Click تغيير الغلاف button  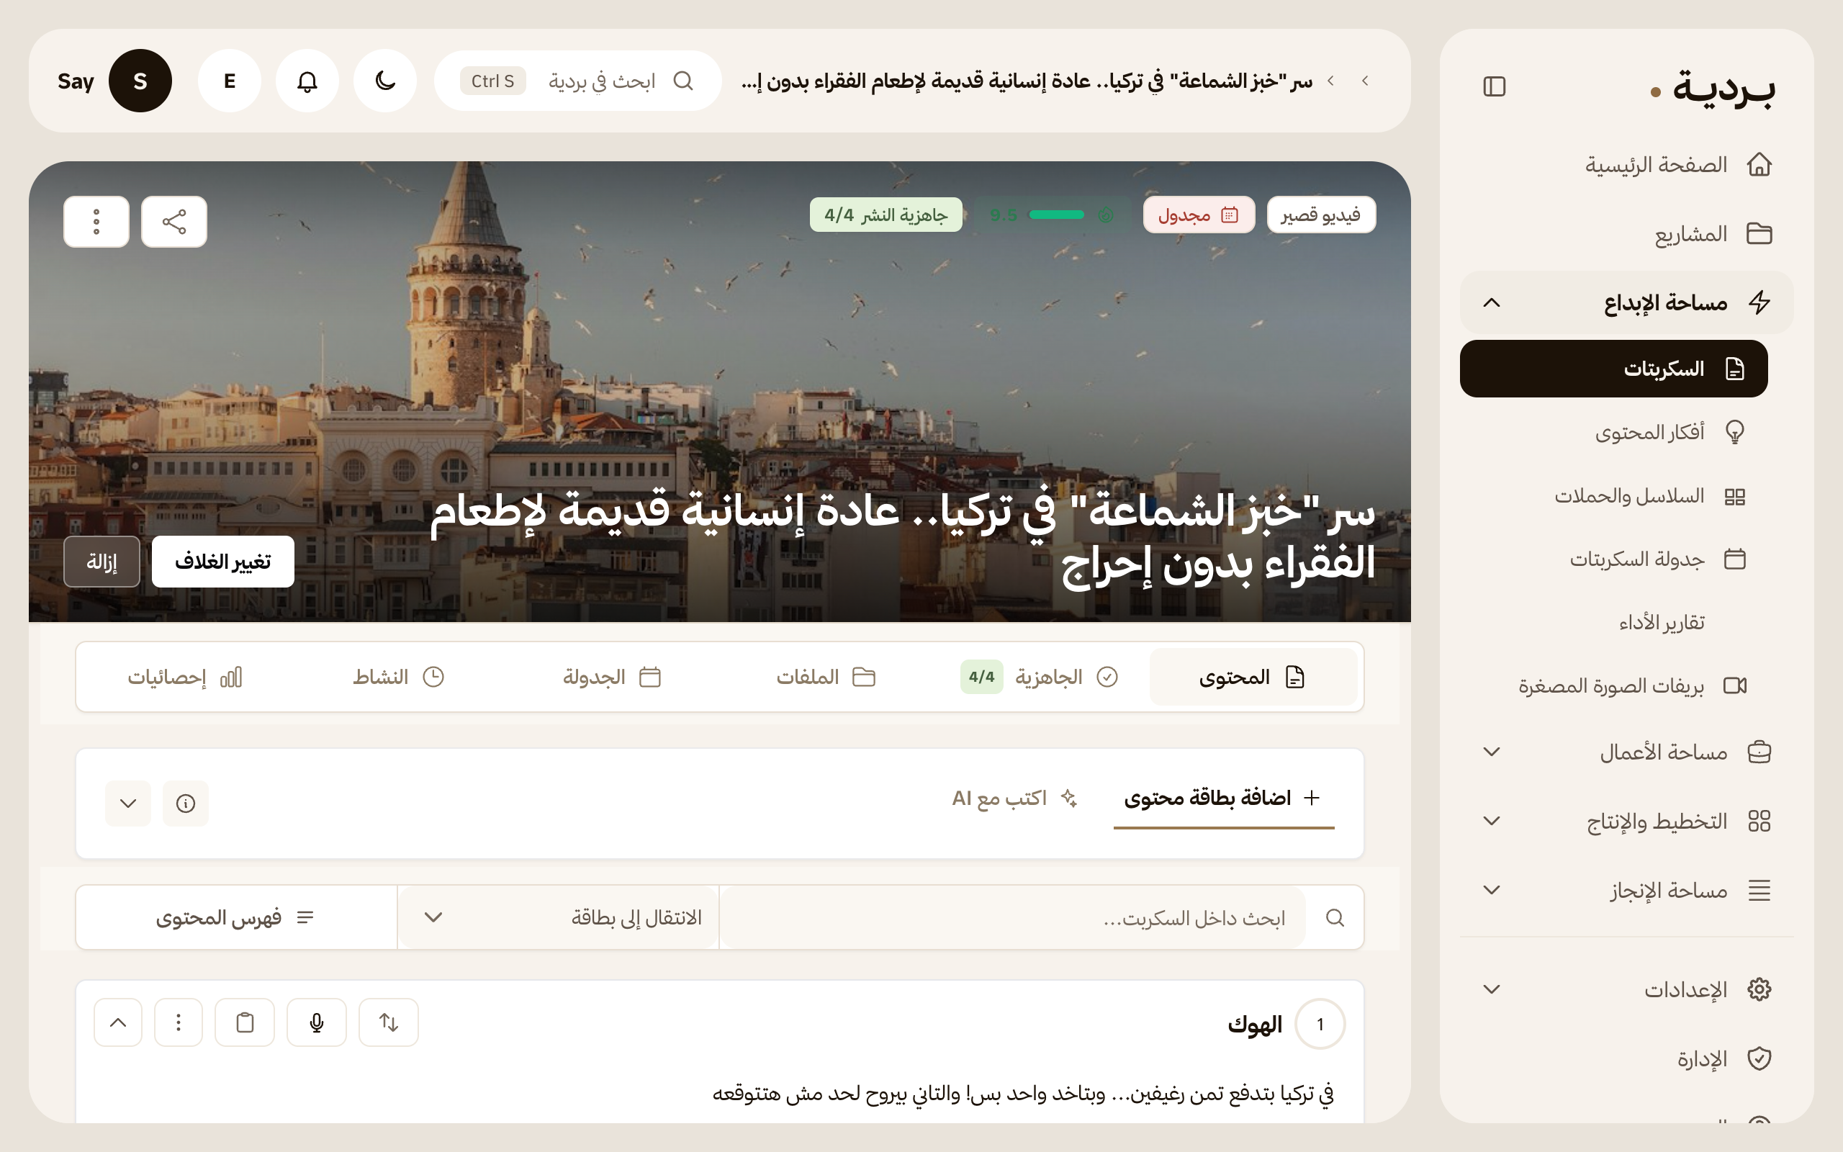pyautogui.click(x=223, y=562)
